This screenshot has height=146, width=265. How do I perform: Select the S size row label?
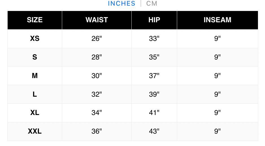(35, 57)
